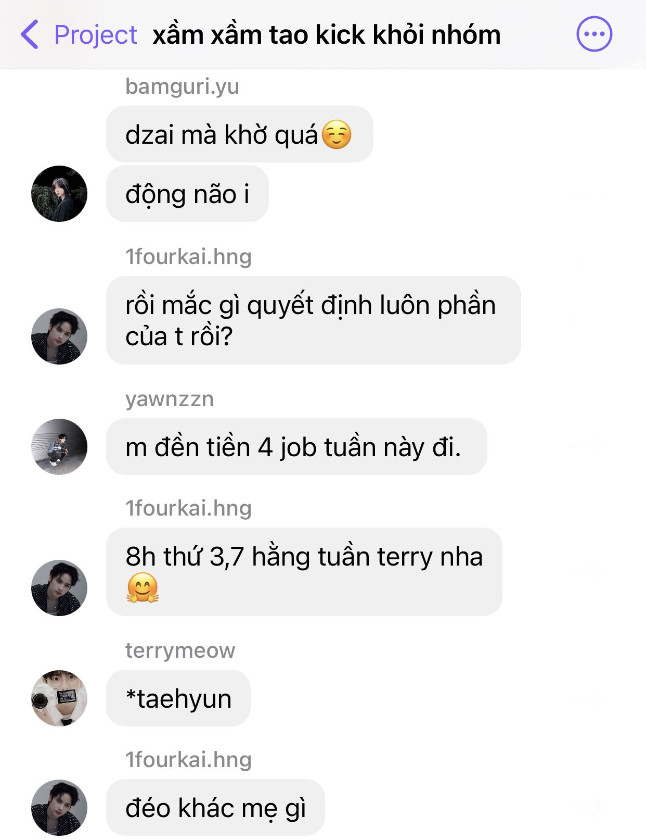This screenshot has width=646, height=840.
Task: Tap the hugging face emoji in message
Action: tap(143, 588)
